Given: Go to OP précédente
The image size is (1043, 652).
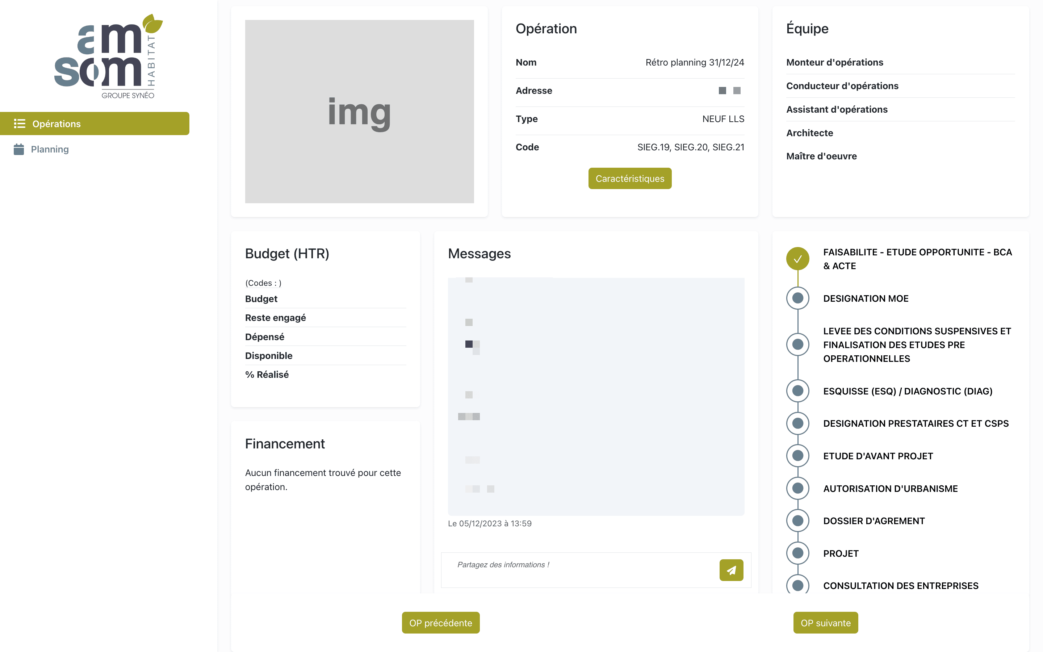Looking at the screenshot, I should tap(440, 623).
